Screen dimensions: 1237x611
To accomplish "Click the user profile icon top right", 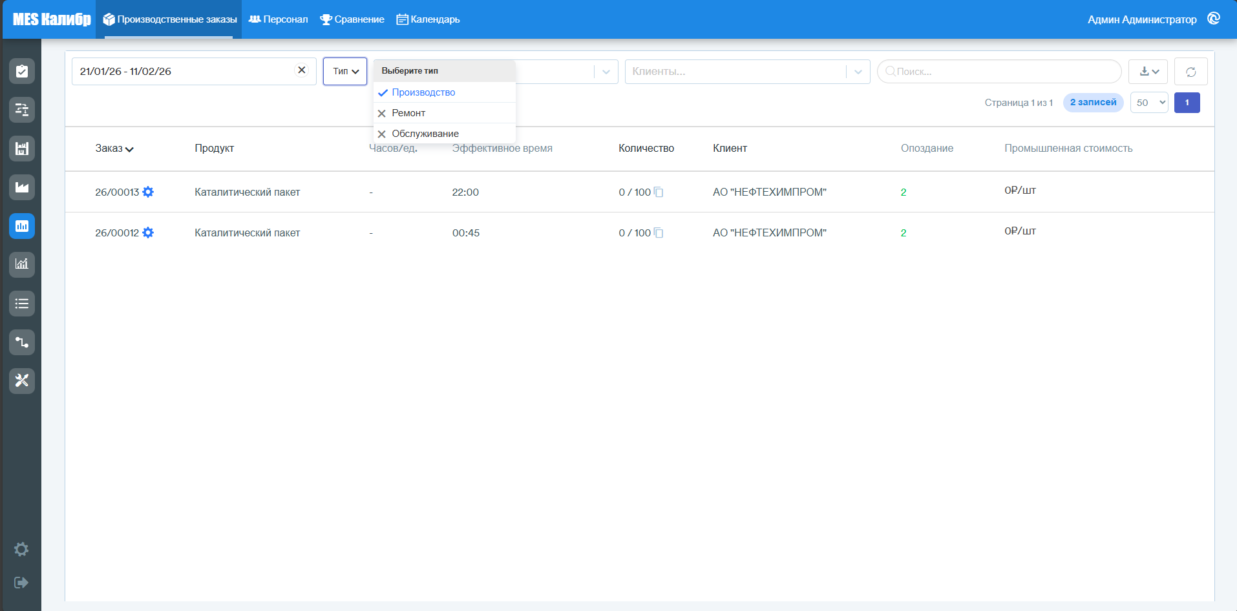I will (1214, 19).
